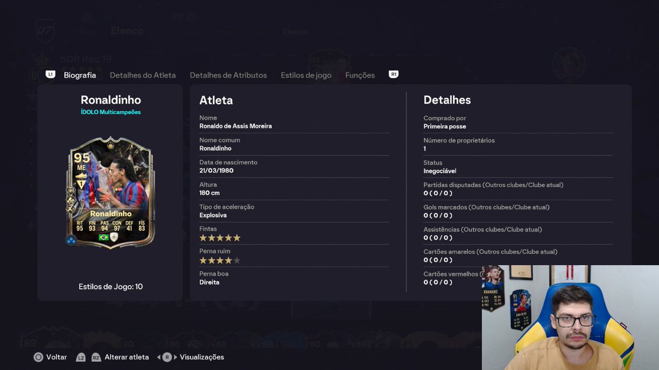Click Cartões amarelos label
This screenshot has width=659, height=370.
490,252
